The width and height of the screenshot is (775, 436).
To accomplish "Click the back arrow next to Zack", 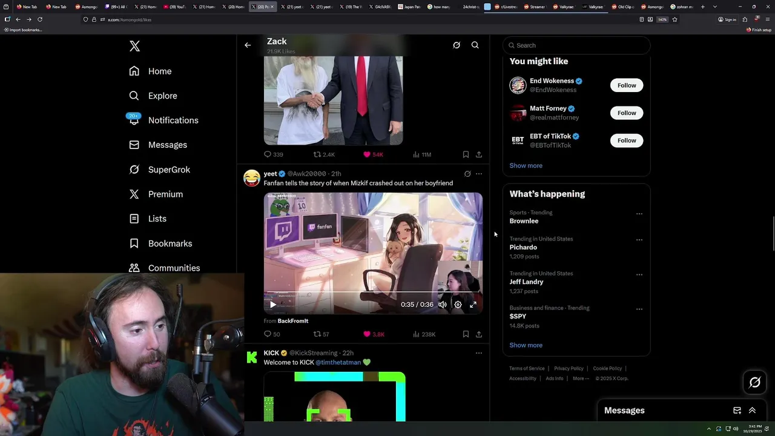I will pos(248,45).
